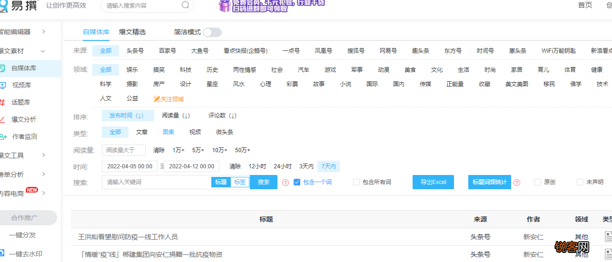Filter type by 微头条
The height and width of the screenshot is (262, 612).
tap(225, 132)
